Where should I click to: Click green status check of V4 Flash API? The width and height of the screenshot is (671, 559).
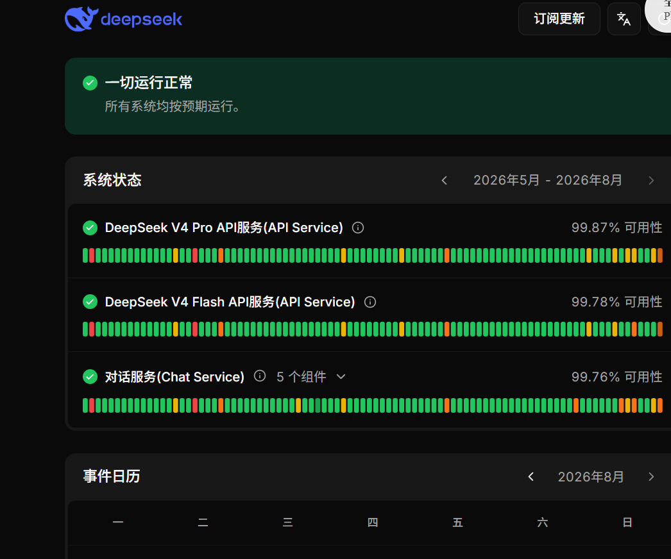pos(90,302)
